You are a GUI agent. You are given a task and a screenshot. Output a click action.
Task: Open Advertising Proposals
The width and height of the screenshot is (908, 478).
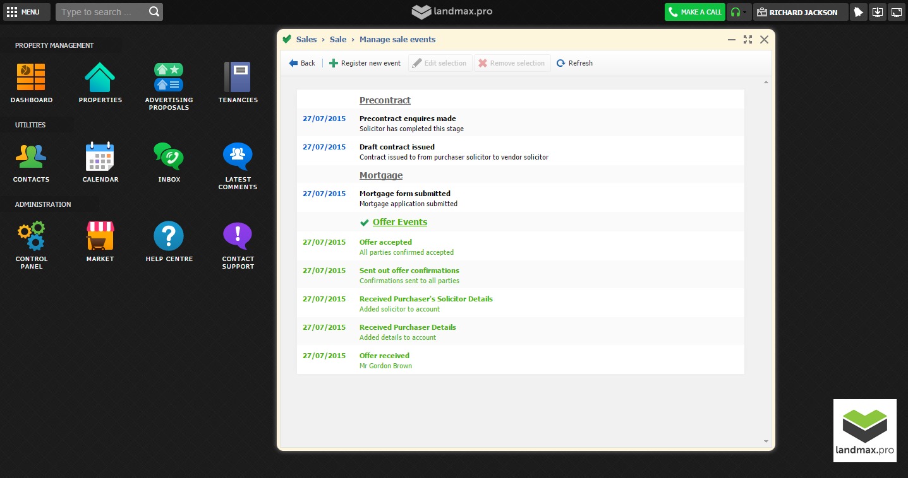pyautogui.click(x=169, y=78)
